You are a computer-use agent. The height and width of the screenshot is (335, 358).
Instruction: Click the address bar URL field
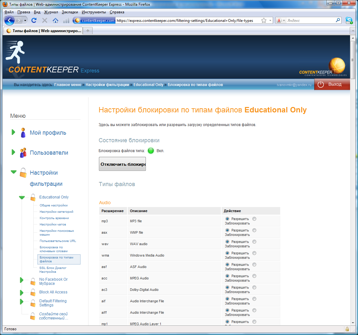click(187, 21)
